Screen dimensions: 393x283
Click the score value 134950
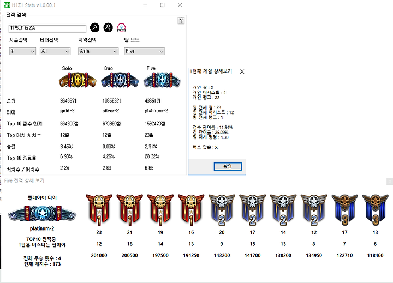314,255
